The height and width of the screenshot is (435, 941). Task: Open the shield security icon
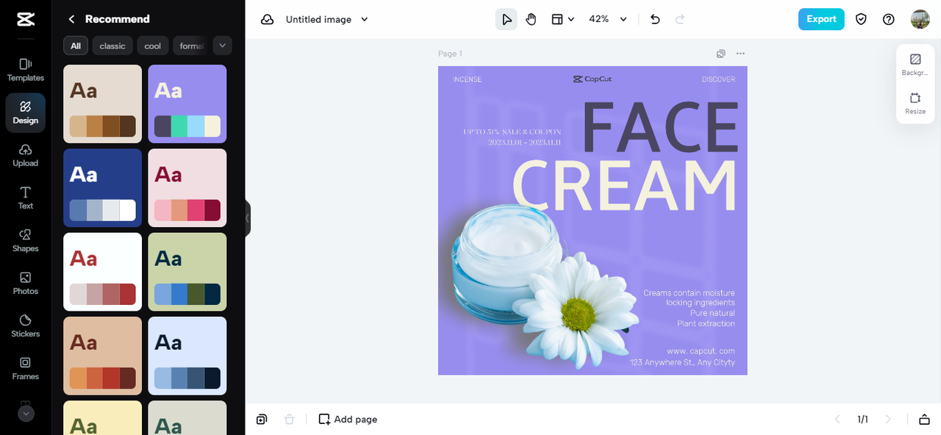click(861, 19)
